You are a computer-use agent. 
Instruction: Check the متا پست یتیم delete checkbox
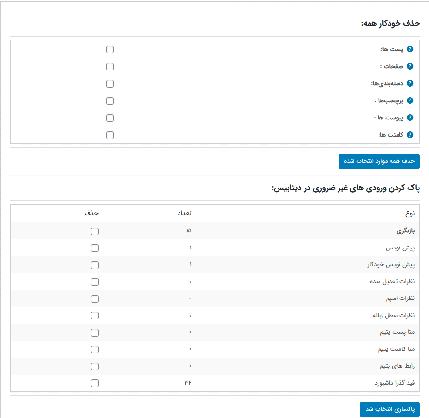[95, 333]
